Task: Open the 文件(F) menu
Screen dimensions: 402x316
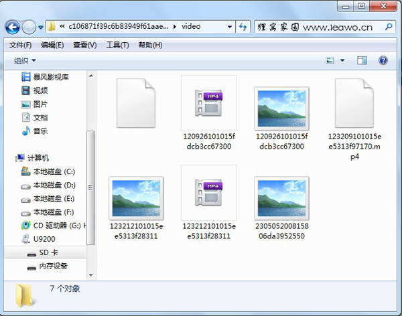Action: pos(21,45)
